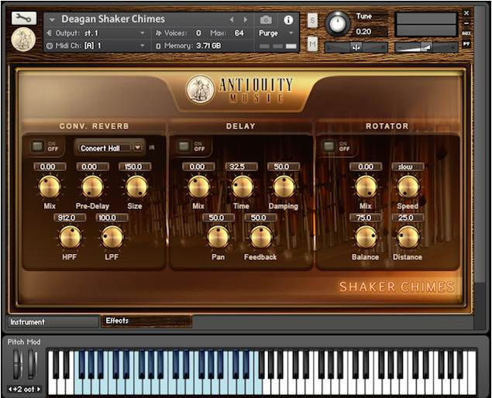Click the AUX sends button
This screenshot has width=492, height=398.
click(x=466, y=33)
